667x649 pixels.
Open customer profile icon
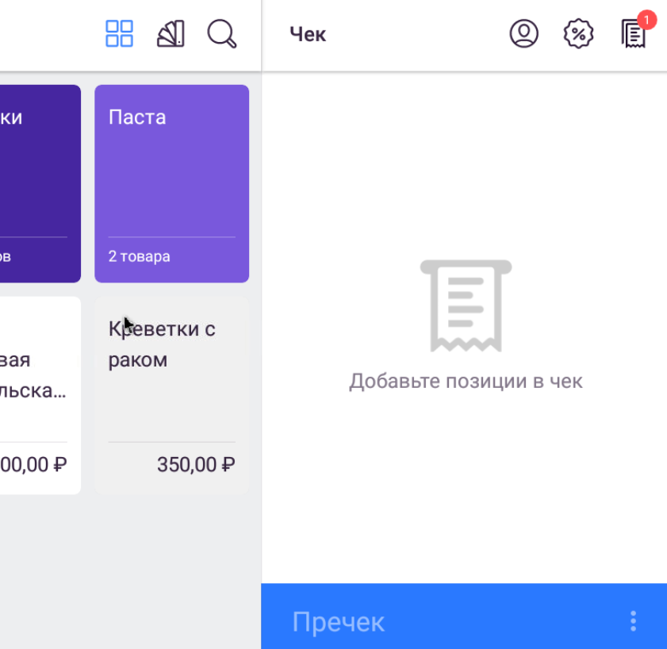[x=523, y=33]
